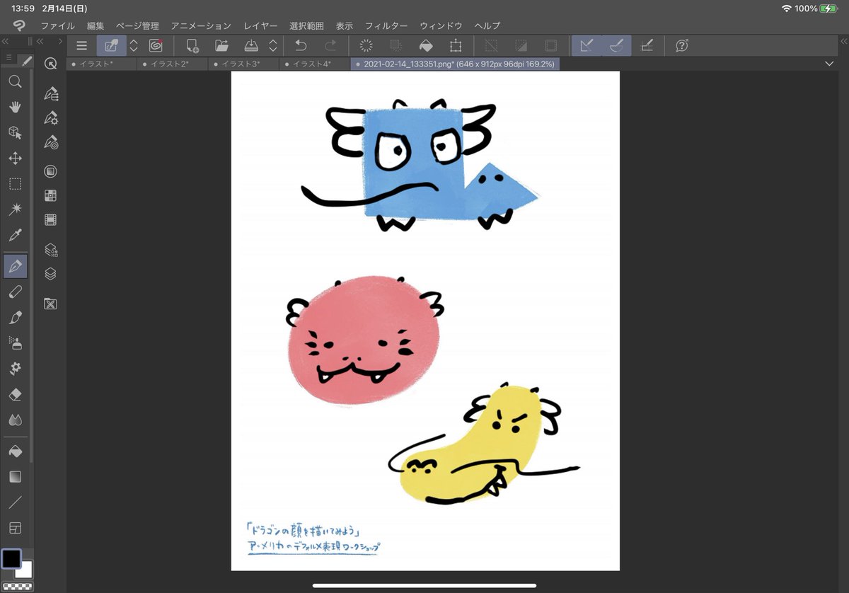This screenshot has width=849, height=593.
Task: Select the Fill bucket tool in tool palette
Action: pos(15,451)
